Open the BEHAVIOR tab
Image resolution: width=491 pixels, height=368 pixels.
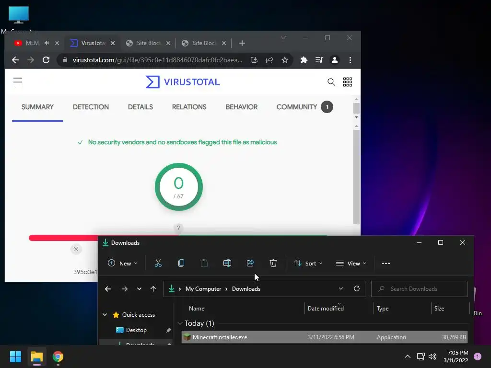tap(242, 107)
